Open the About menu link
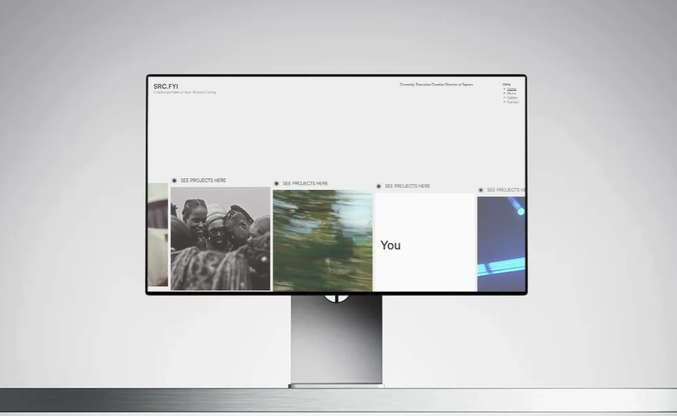This screenshot has height=416, width=677. coord(511,93)
